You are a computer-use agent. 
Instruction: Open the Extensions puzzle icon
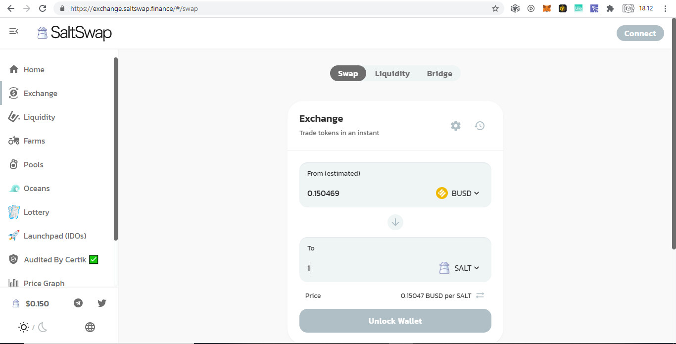coord(610,8)
